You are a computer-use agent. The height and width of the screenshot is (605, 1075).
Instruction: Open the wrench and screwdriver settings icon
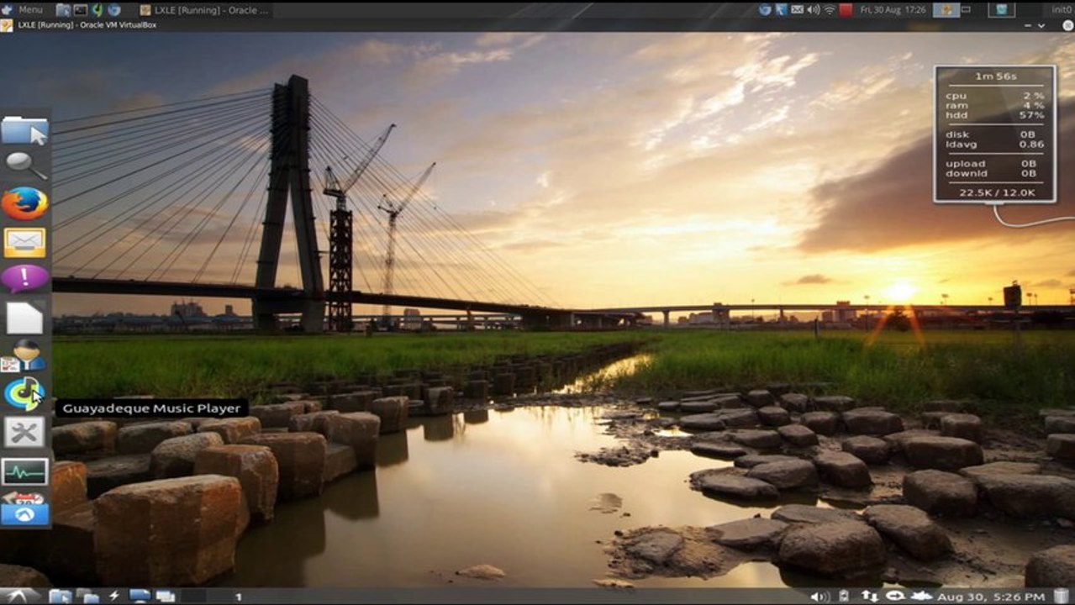coord(24,433)
